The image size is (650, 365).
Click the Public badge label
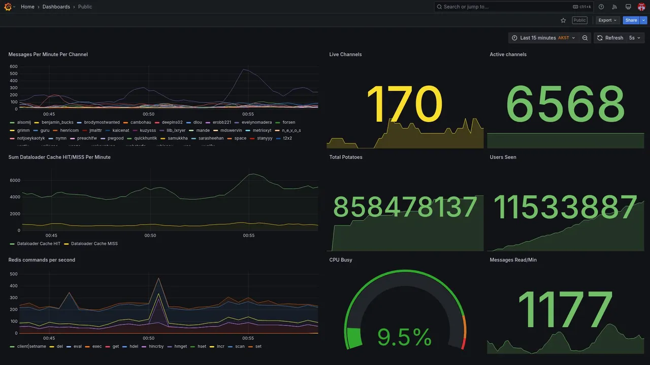pyautogui.click(x=579, y=20)
